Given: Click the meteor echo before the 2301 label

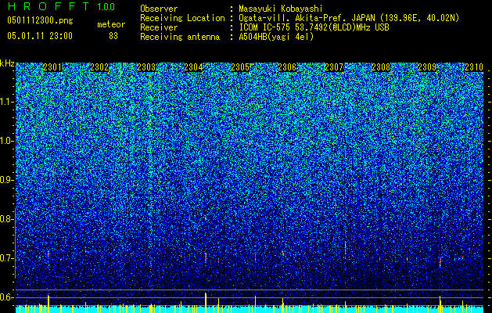Looking at the screenshot, I should tap(48, 254).
